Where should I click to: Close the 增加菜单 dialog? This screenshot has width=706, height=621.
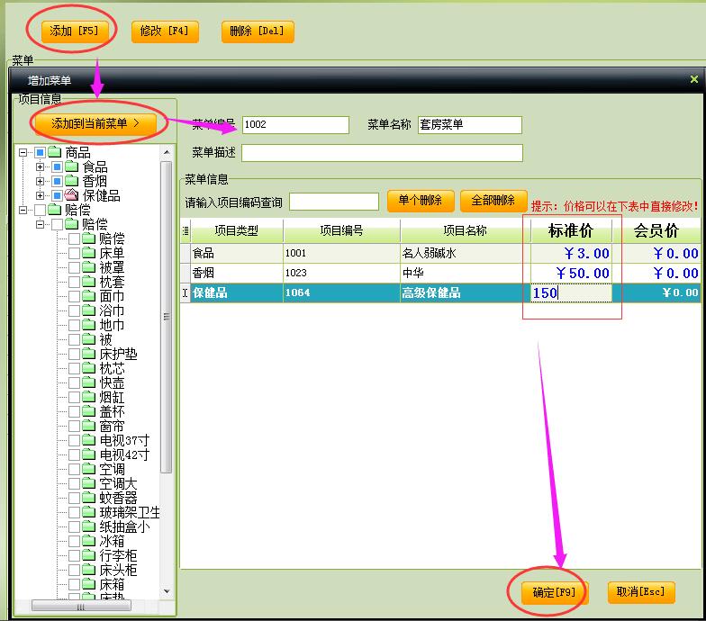(x=693, y=79)
